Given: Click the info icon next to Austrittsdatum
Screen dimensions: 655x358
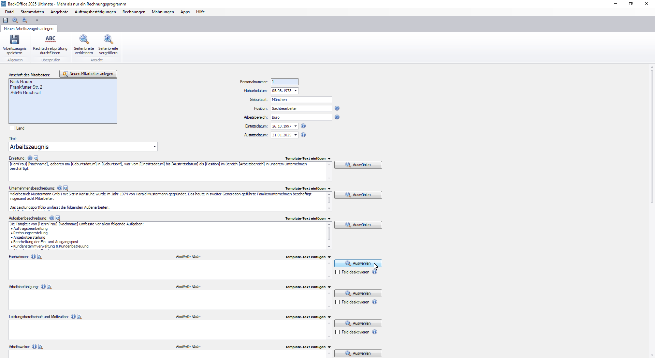Looking at the screenshot, I should tap(303, 135).
